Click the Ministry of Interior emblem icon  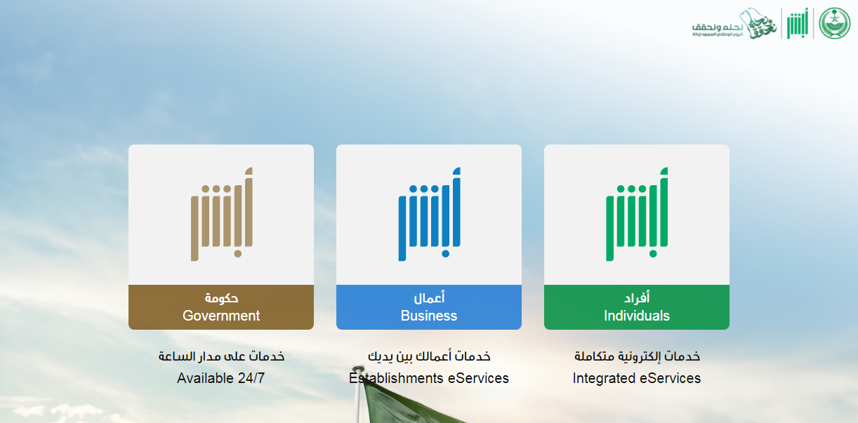click(834, 23)
